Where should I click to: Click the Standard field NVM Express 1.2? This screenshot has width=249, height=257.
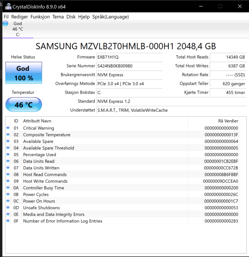click(x=171, y=101)
